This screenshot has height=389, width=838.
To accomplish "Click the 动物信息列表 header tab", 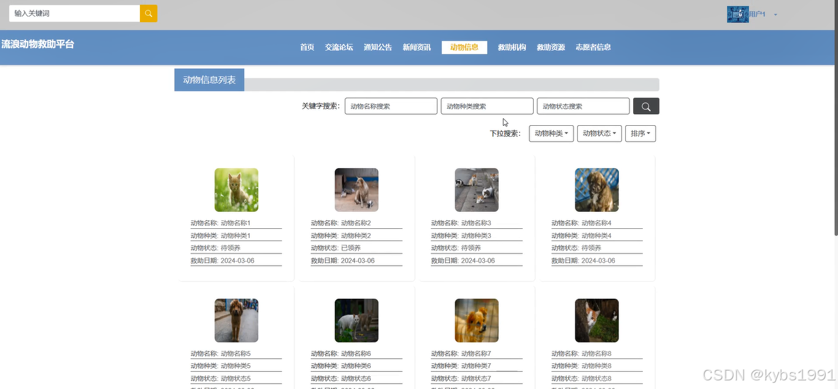I will pos(209,80).
